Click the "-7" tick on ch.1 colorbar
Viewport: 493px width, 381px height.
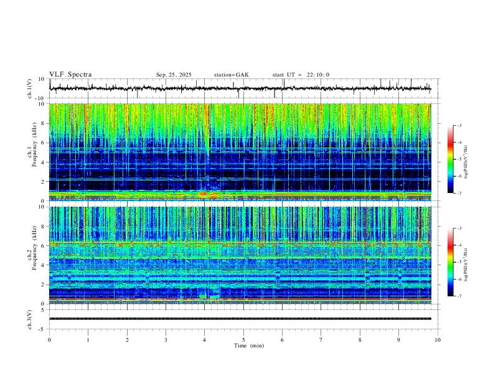tap(459, 193)
